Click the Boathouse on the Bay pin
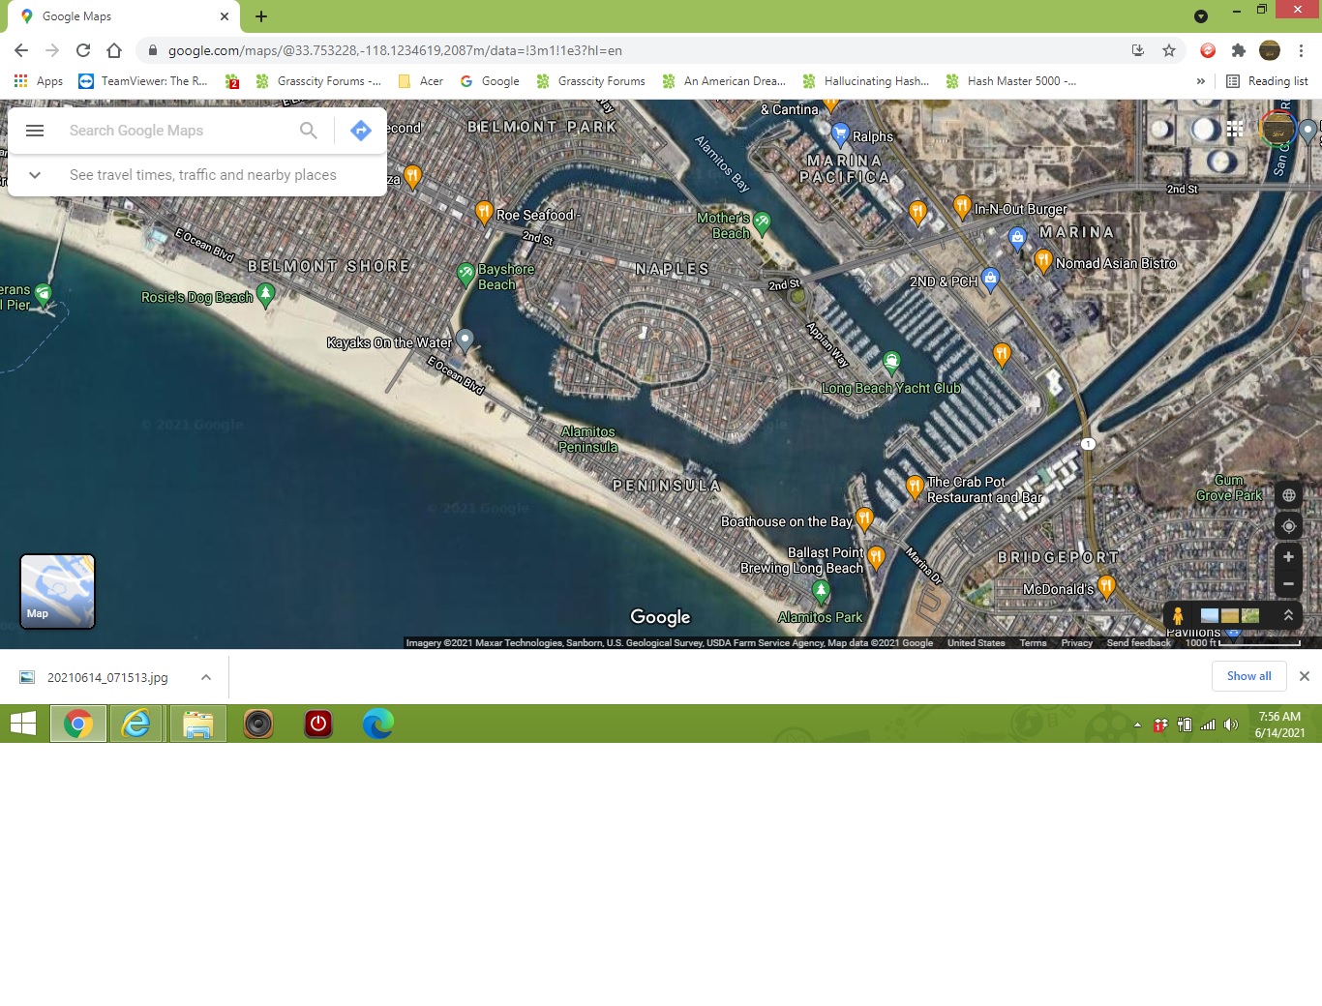The image size is (1322, 1006). (x=864, y=519)
